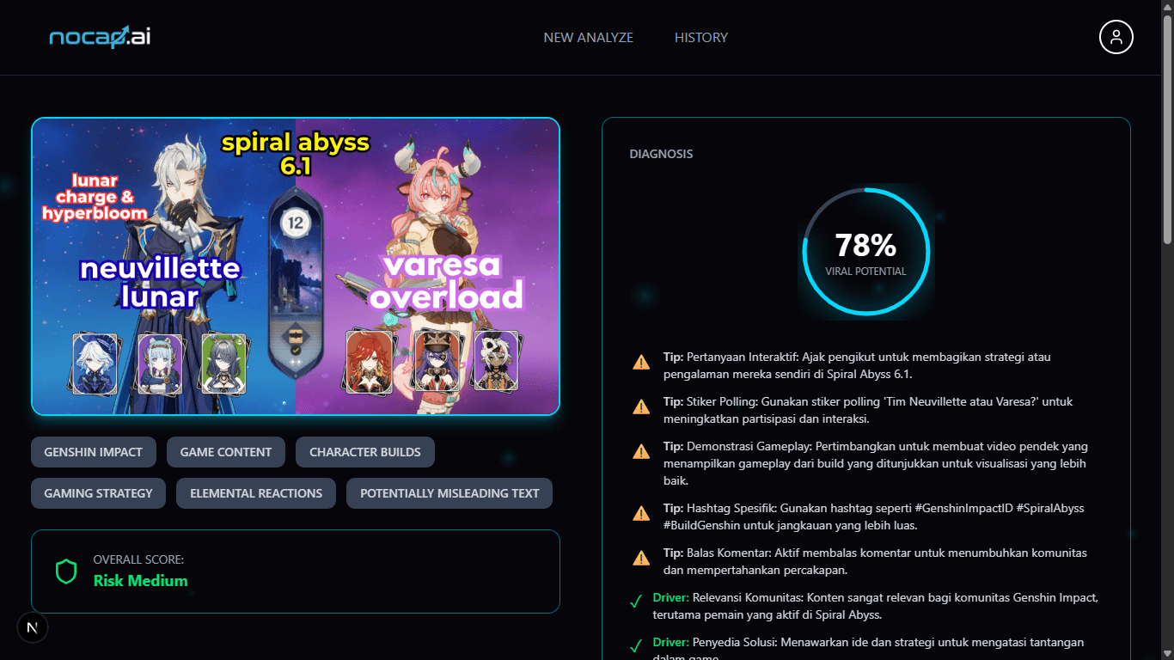
Task: Click the green checkmark beside Relevansi Komunitas driver
Action: [637, 601]
